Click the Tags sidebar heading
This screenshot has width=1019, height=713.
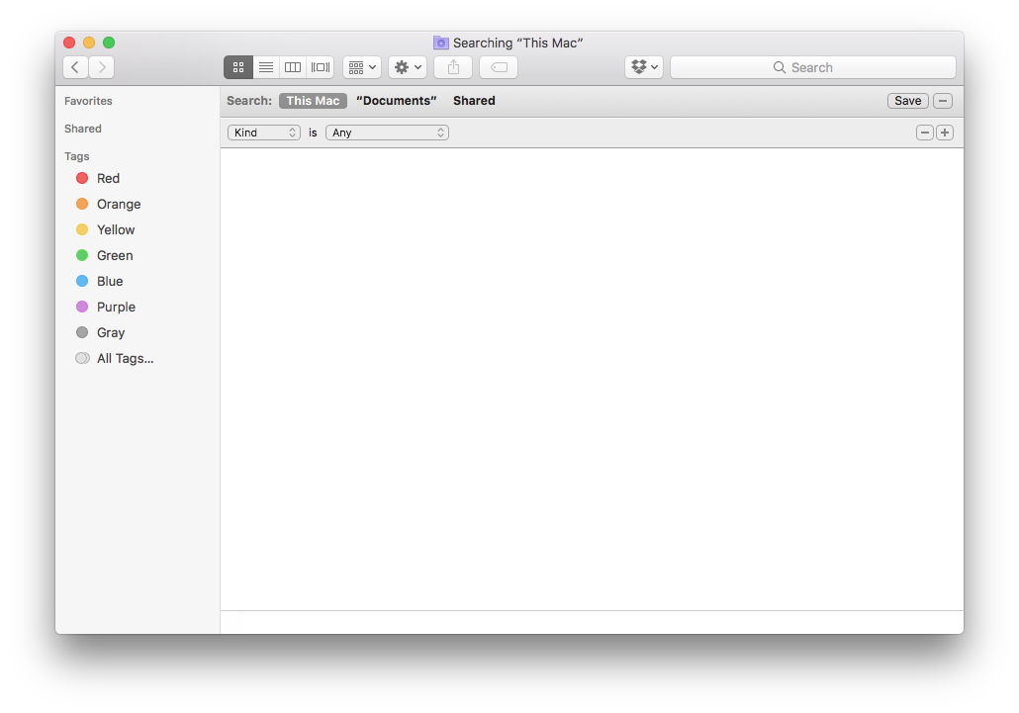(x=77, y=156)
